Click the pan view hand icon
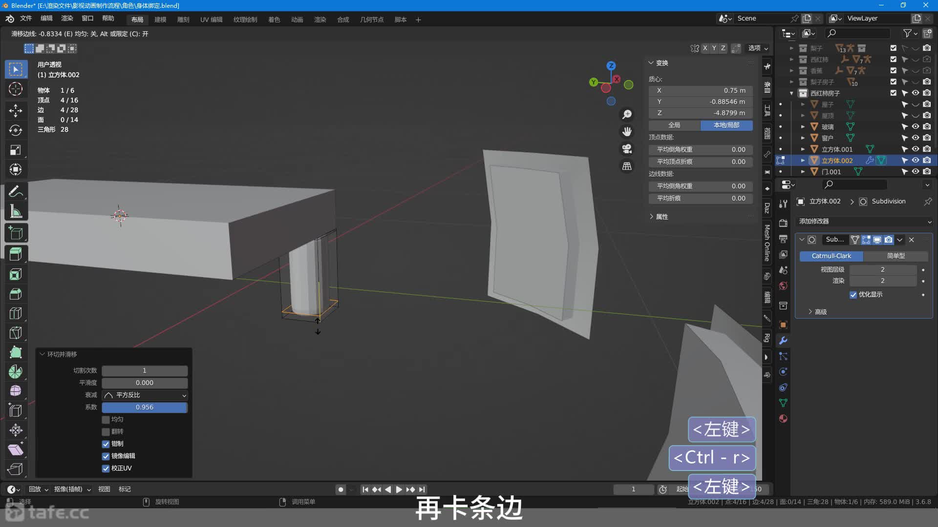 [x=627, y=131]
